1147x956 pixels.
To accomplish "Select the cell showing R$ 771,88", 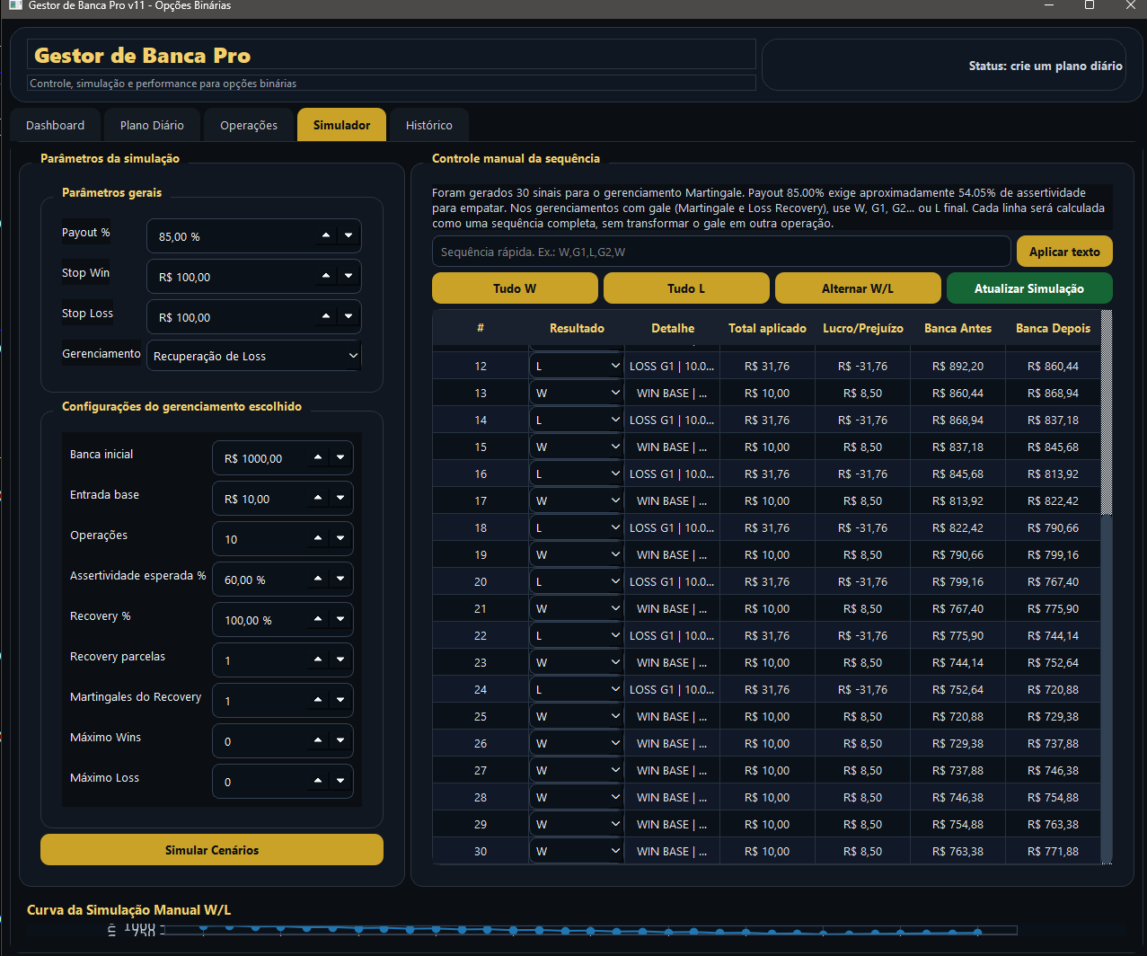I will point(1054,851).
